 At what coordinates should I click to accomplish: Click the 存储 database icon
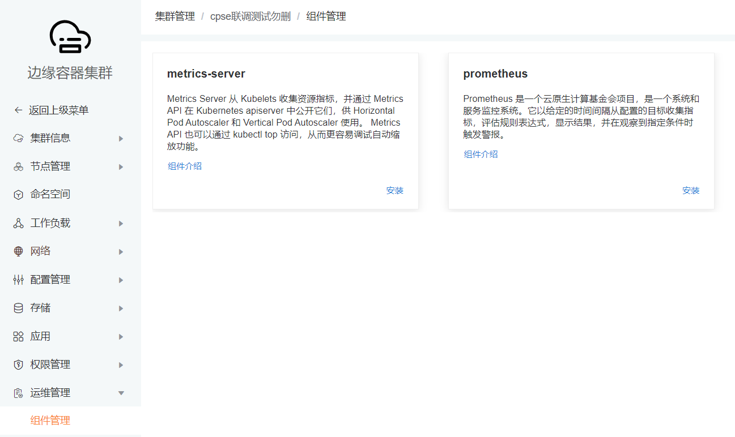coord(19,308)
